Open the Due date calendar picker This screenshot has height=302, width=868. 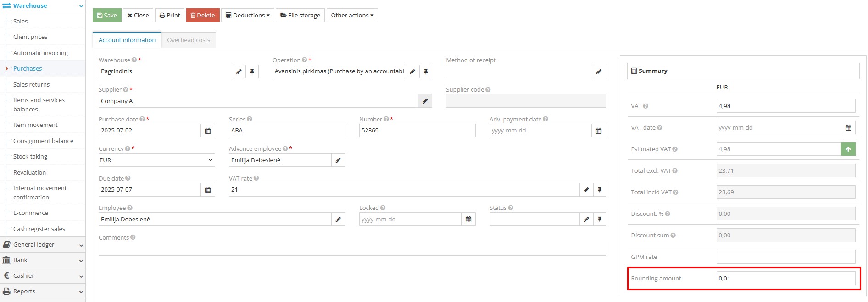pyautogui.click(x=208, y=190)
